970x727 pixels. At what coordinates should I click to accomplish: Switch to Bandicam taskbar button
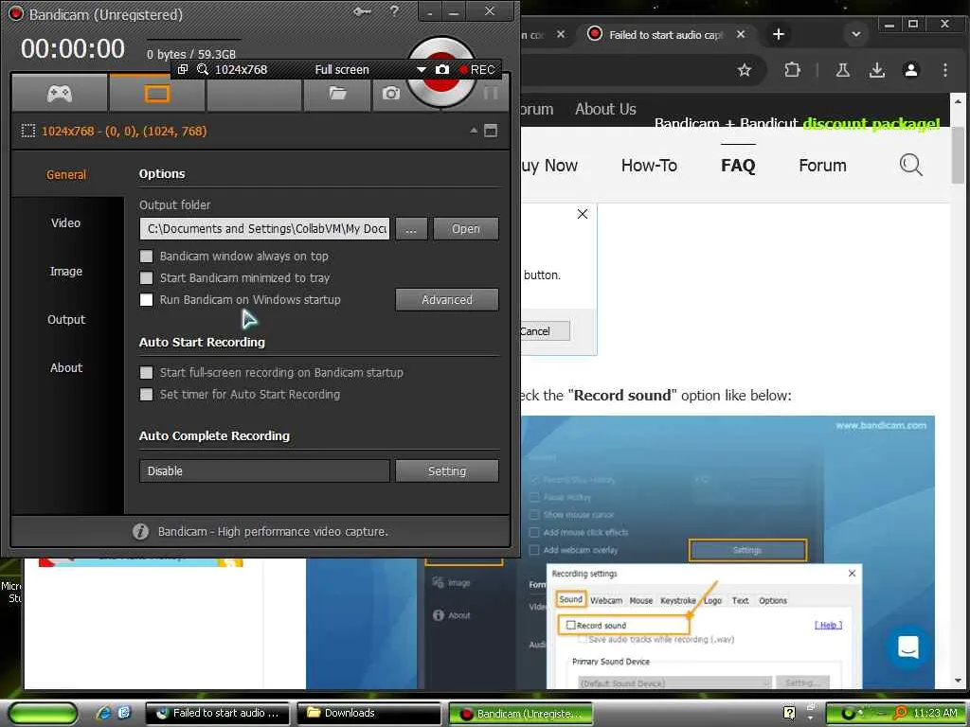click(x=520, y=714)
